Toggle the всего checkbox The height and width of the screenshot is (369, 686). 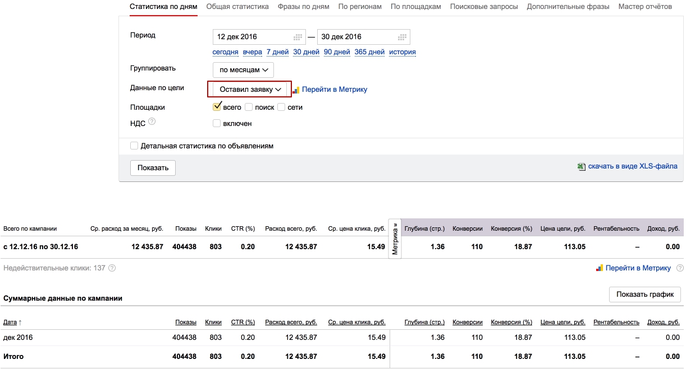tap(217, 107)
